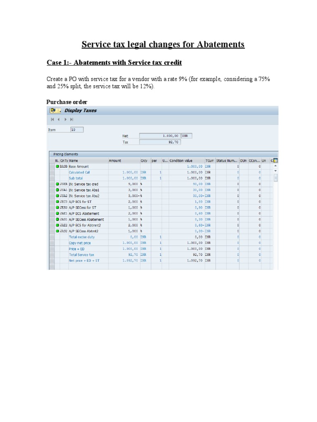Screen dimensions: 317x422
Task: Click the Case 1 Abatements heading
Action: [114, 63]
